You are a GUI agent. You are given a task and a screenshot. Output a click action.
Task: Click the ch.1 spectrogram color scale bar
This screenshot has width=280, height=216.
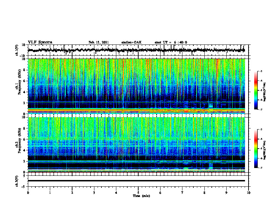[x=256, y=90]
